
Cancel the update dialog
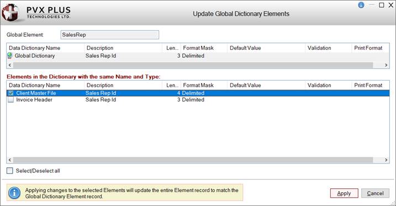coord(375,193)
